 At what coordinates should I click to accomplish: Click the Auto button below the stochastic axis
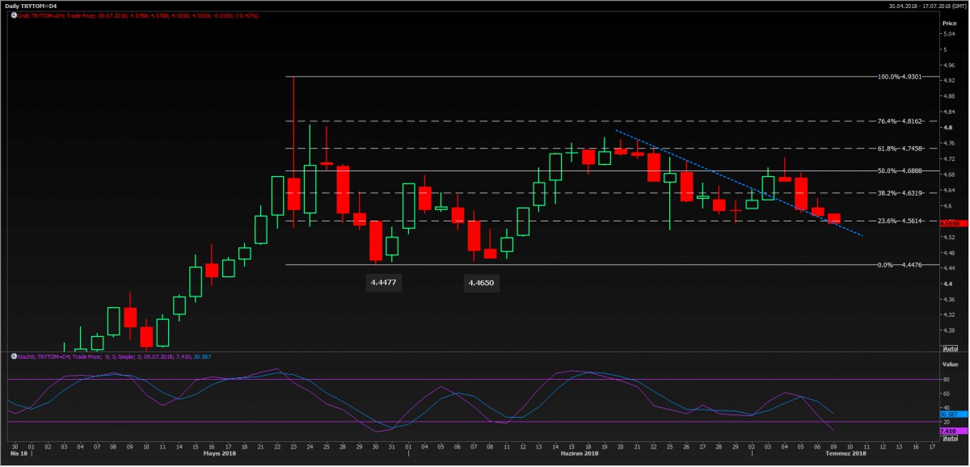pyautogui.click(x=950, y=437)
